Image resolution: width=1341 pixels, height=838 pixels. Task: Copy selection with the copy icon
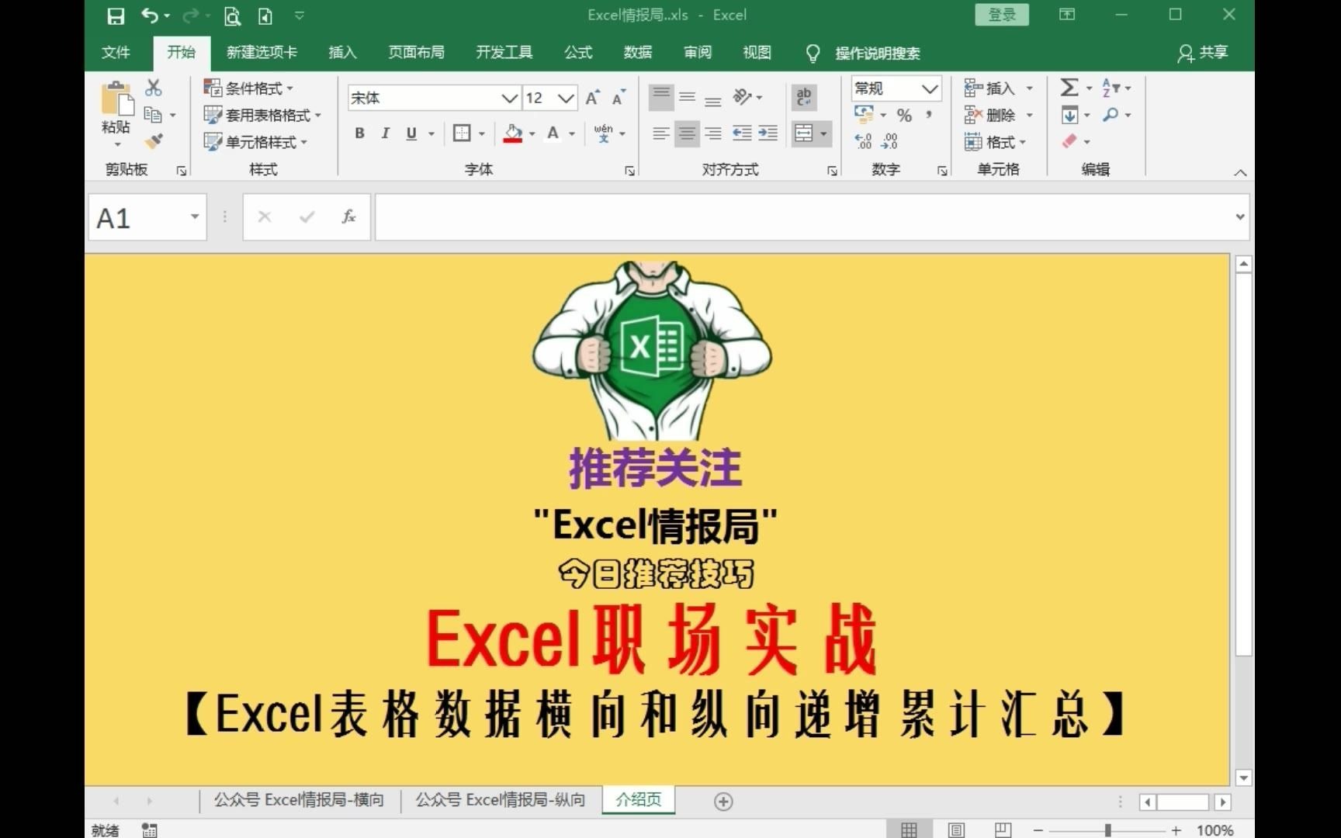pyautogui.click(x=153, y=115)
